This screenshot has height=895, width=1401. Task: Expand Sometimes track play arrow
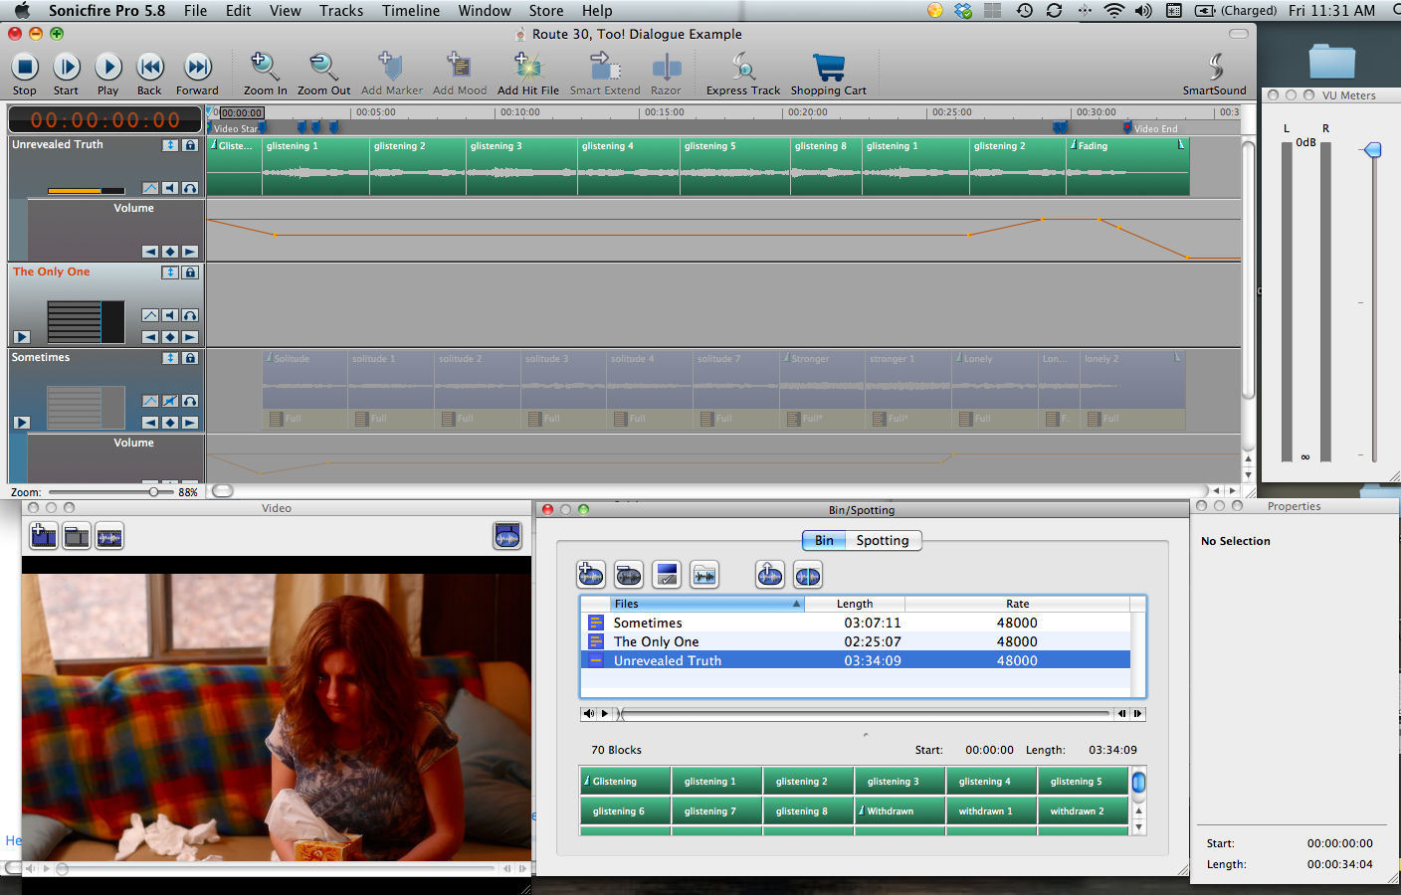pyautogui.click(x=22, y=423)
